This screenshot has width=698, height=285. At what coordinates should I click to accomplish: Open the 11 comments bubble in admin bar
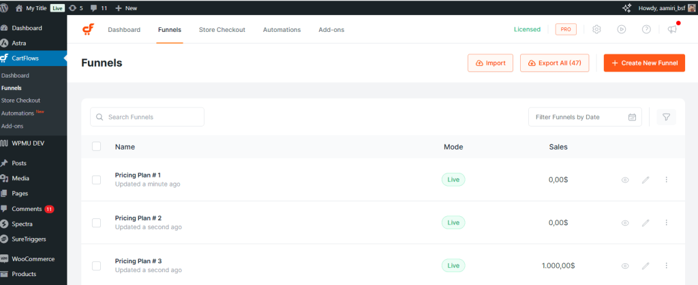coord(98,8)
